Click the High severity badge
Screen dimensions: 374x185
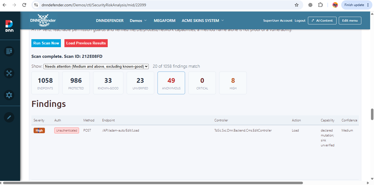pos(39,130)
